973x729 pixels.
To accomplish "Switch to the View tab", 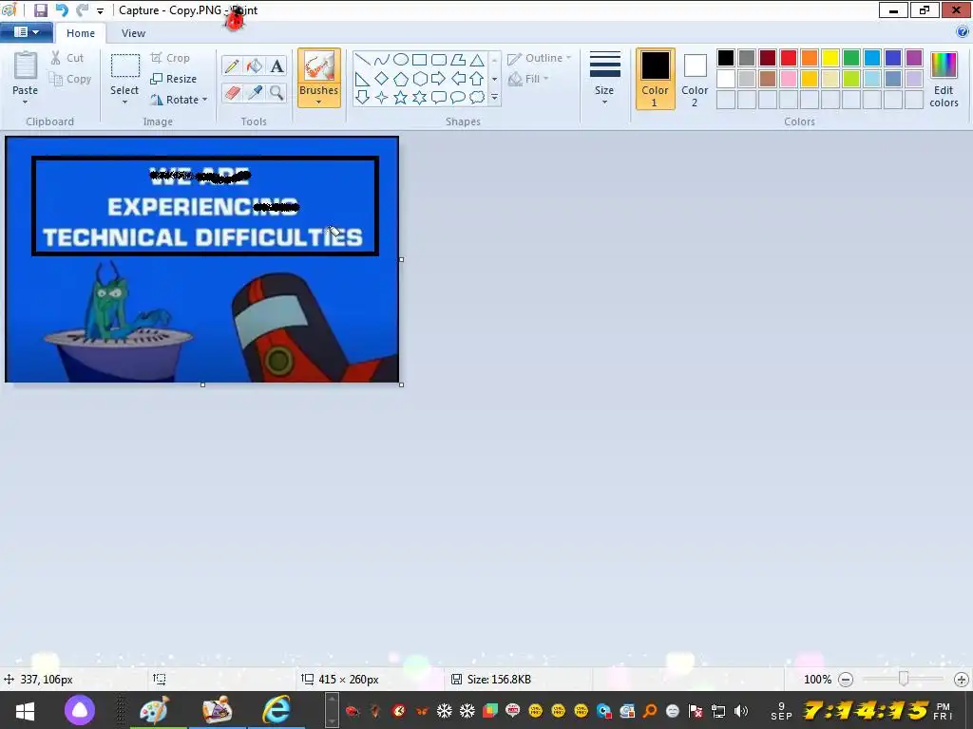I will click(133, 33).
